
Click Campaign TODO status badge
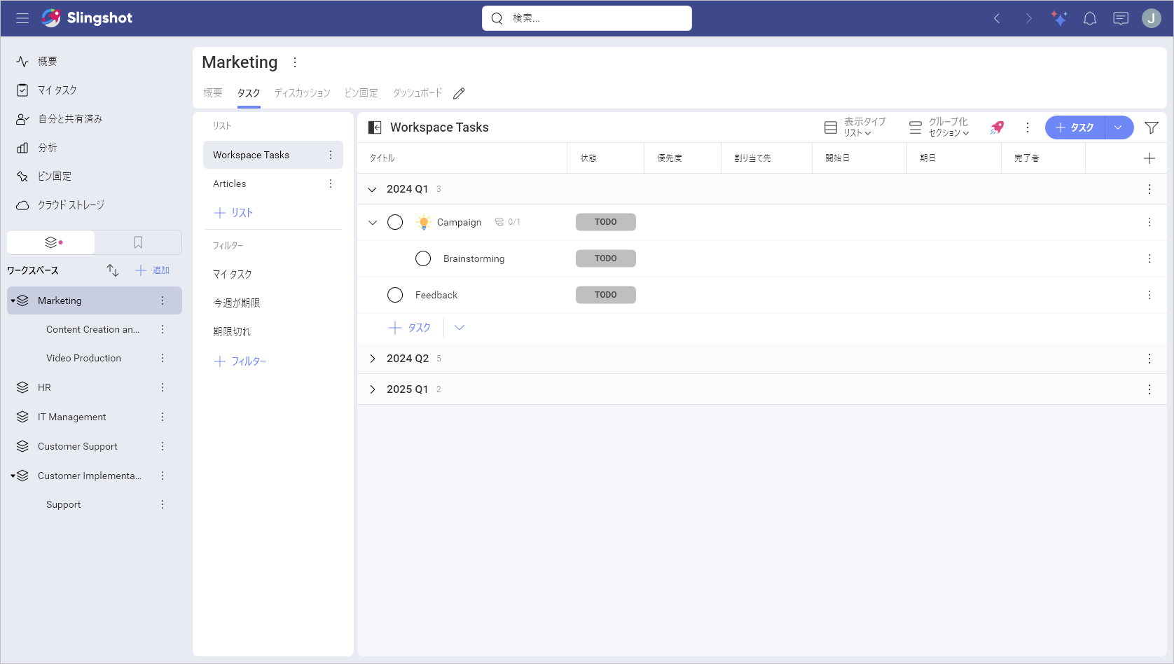[x=606, y=222]
